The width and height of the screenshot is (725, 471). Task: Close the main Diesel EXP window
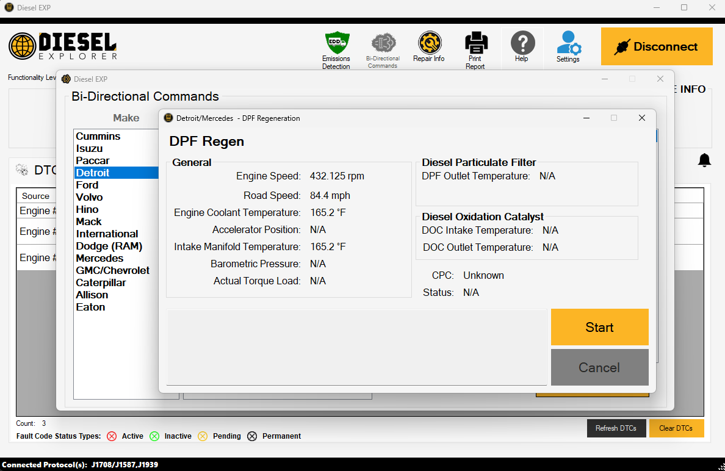point(712,7)
